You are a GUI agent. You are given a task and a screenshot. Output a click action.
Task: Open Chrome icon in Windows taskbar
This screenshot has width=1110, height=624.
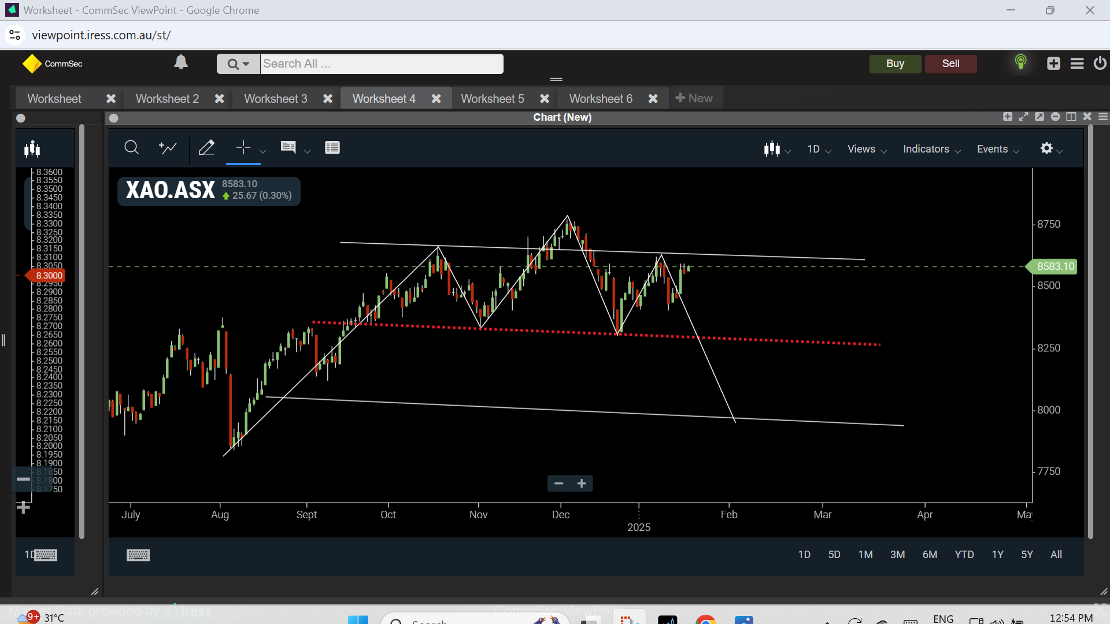pos(705,619)
